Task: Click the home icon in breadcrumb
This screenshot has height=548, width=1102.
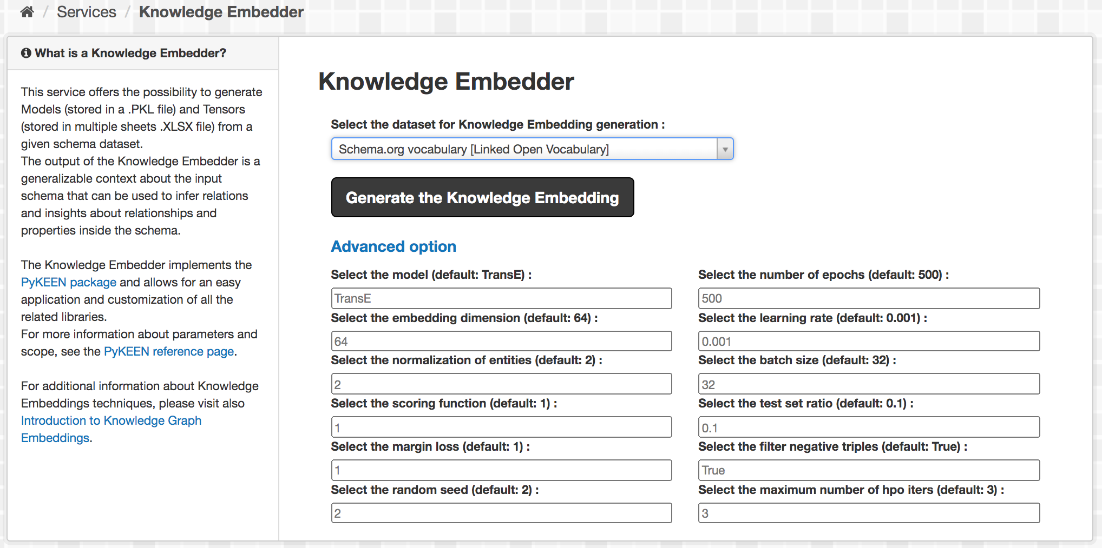Action: point(27,12)
